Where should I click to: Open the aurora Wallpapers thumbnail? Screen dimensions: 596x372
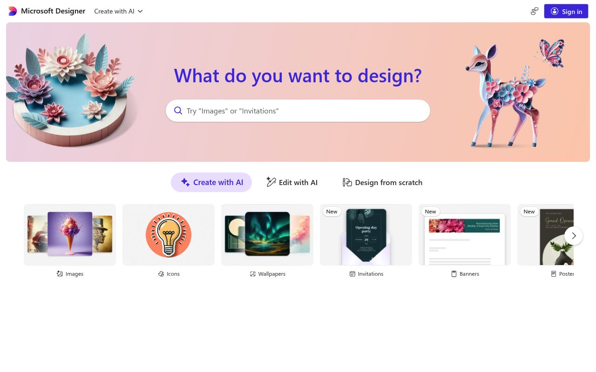tap(267, 235)
